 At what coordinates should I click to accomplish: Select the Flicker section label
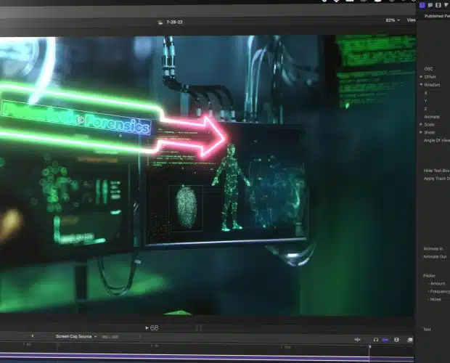[x=430, y=275]
